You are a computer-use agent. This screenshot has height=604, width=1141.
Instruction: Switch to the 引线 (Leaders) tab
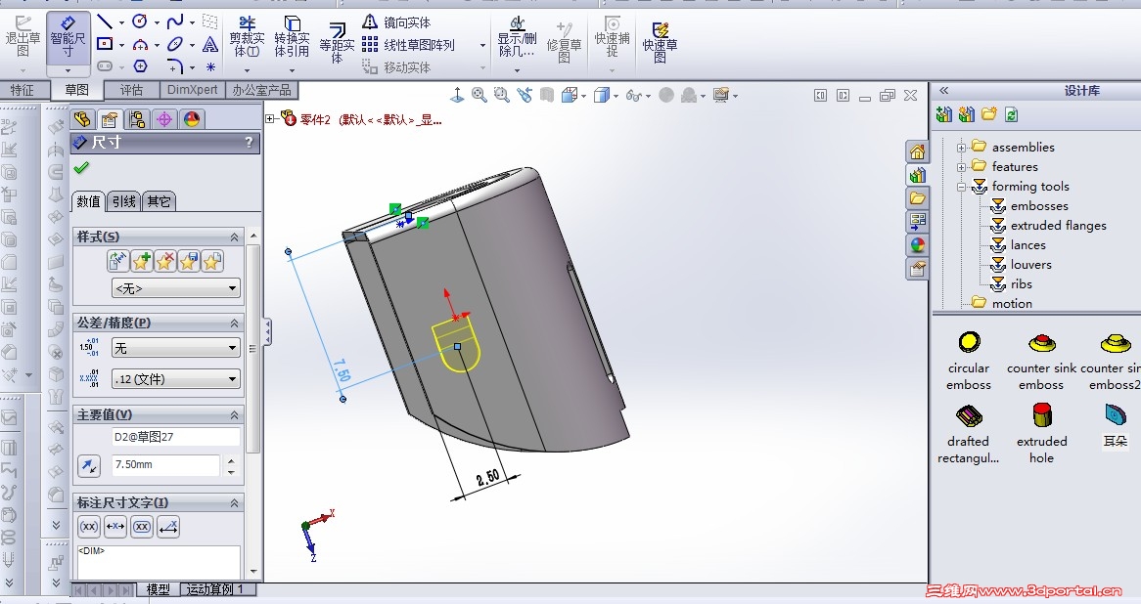pos(123,201)
